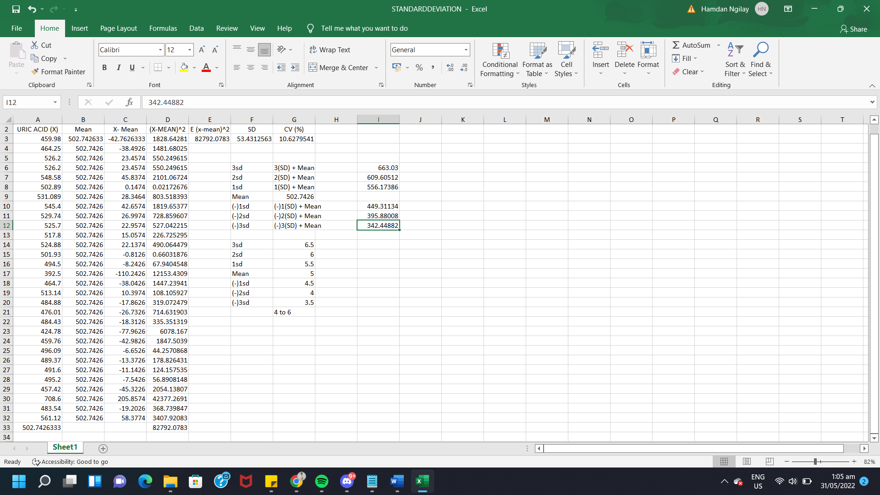Switch to the Data tab
Screen dimensions: 880x495
pos(196,28)
